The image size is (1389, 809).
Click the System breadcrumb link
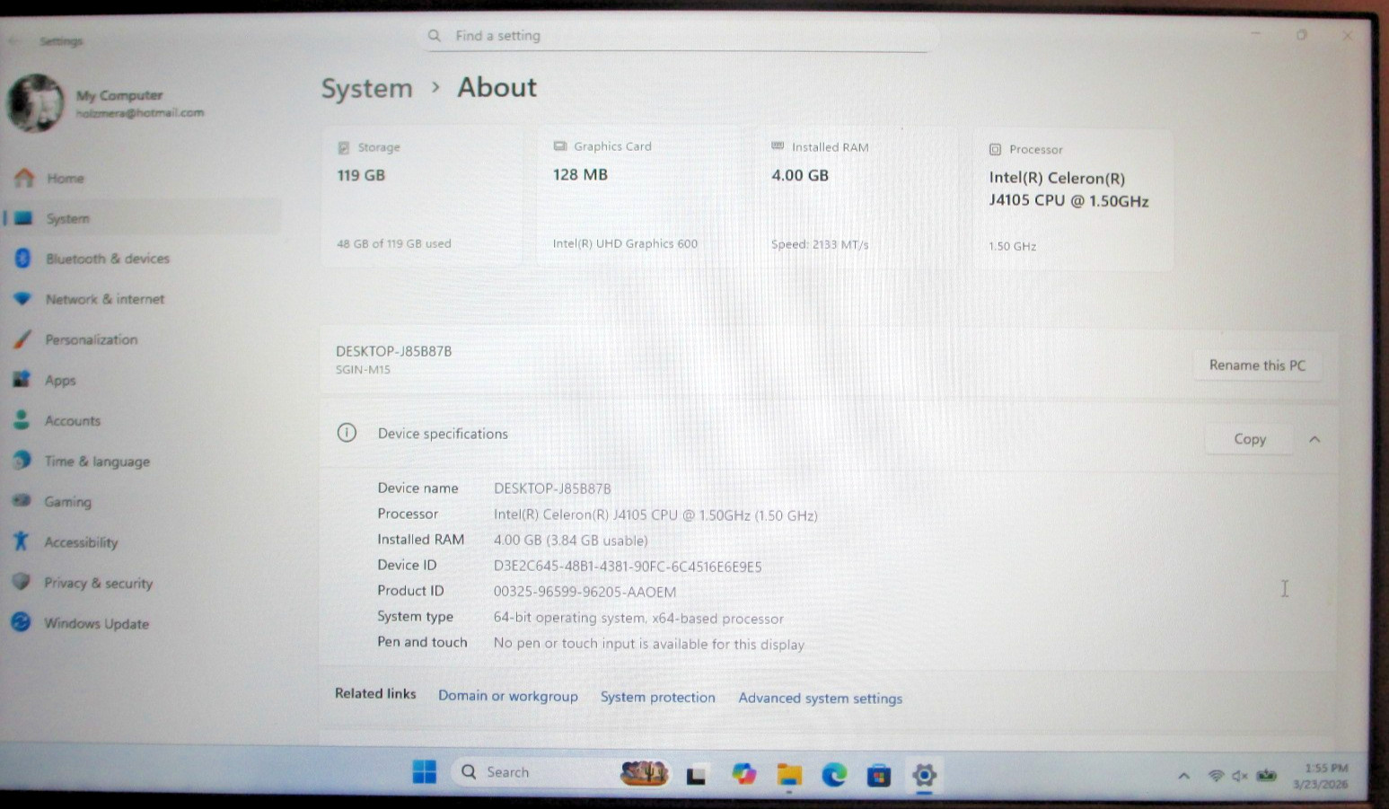[x=366, y=88]
